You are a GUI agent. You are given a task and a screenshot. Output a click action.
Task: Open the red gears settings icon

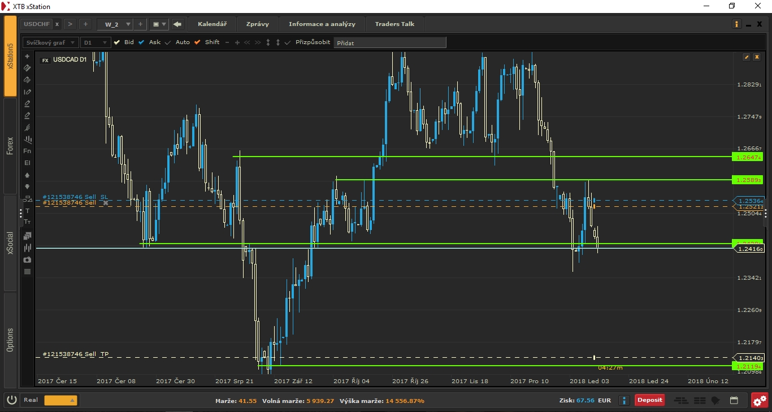click(x=760, y=401)
